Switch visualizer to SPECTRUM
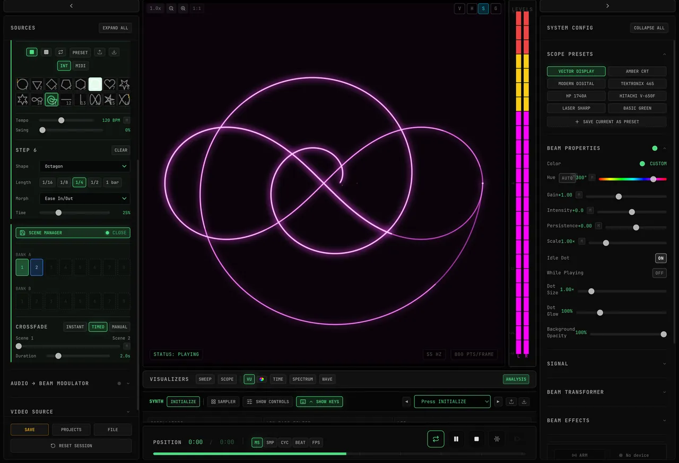The height and width of the screenshot is (463, 679). [303, 379]
